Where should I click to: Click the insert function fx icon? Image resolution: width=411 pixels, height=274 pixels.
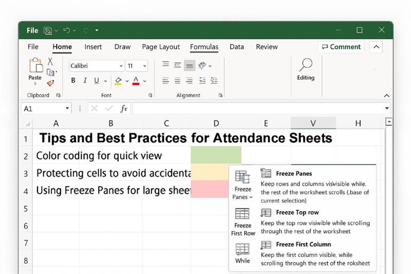(x=123, y=108)
